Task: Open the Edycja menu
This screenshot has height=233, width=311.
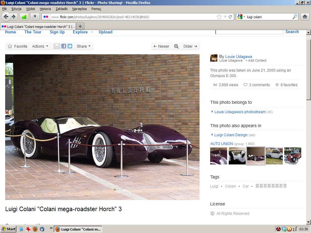Action: pos(16,9)
